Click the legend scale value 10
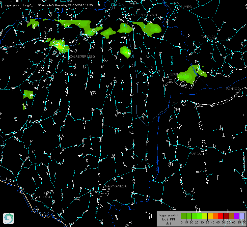This screenshot has width=247, height=227. click(181, 222)
